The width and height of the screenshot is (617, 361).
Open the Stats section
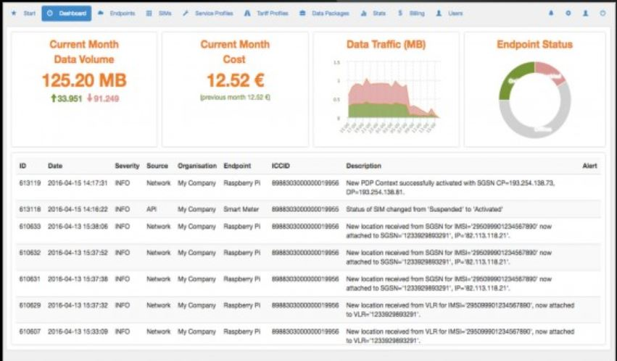pyautogui.click(x=373, y=13)
